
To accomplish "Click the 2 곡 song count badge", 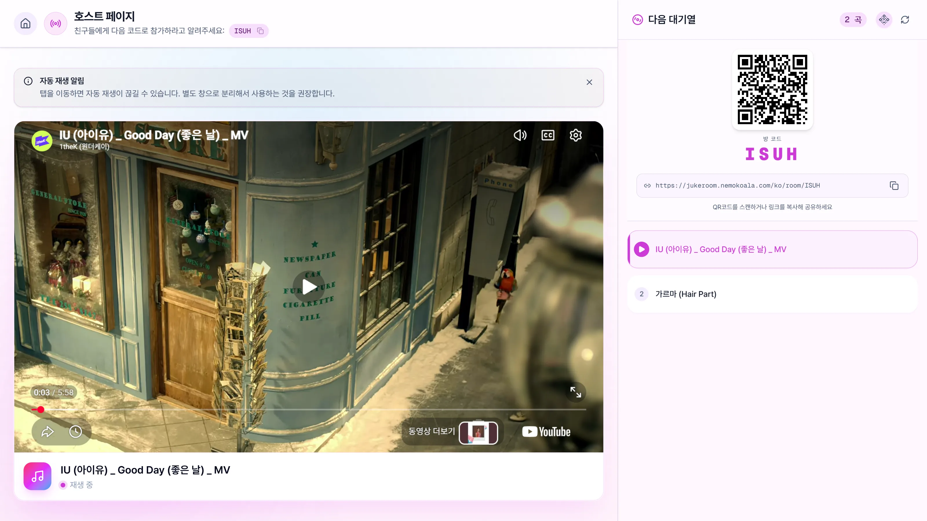I will tap(853, 20).
